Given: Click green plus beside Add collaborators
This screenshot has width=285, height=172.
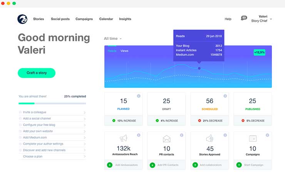Looking at the screenshot, I should click(x=195, y=165).
